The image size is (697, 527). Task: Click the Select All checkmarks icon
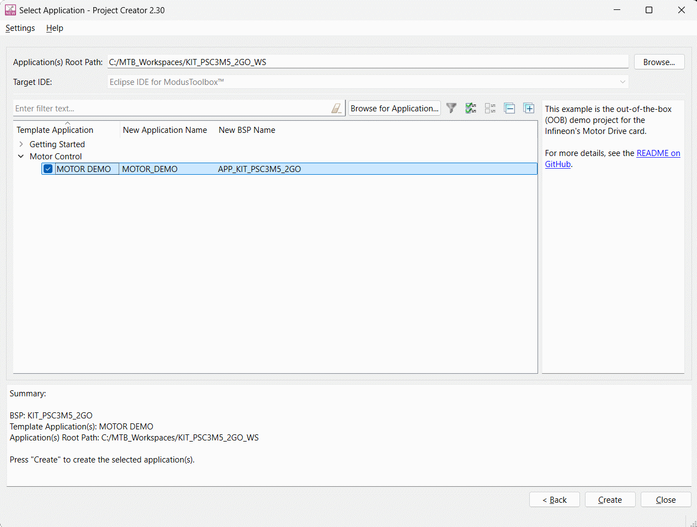click(x=471, y=109)
